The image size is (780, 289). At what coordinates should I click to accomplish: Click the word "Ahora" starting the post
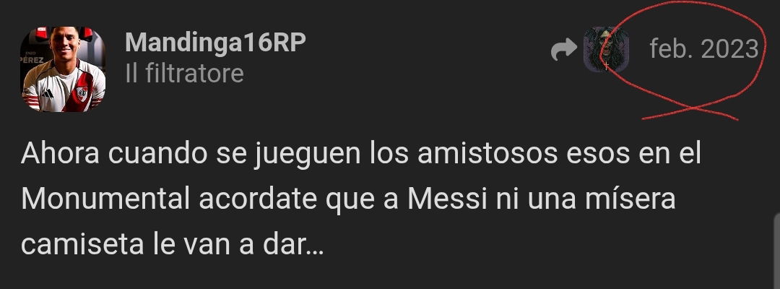60,154
